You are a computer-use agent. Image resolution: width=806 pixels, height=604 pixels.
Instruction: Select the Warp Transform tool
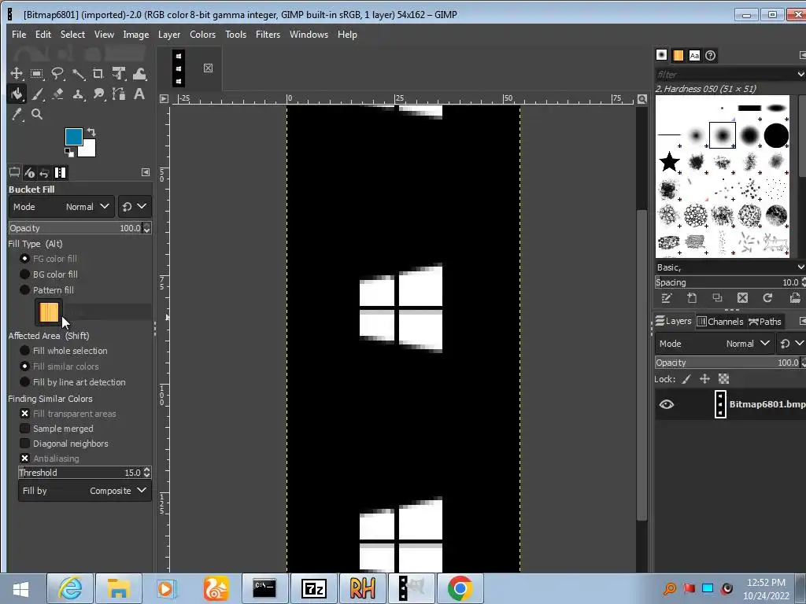click(139, 74)
